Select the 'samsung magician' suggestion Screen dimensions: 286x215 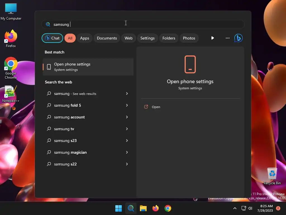(88, 152)
